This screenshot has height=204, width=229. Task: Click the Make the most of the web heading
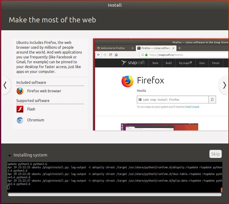tap(53, 20)
